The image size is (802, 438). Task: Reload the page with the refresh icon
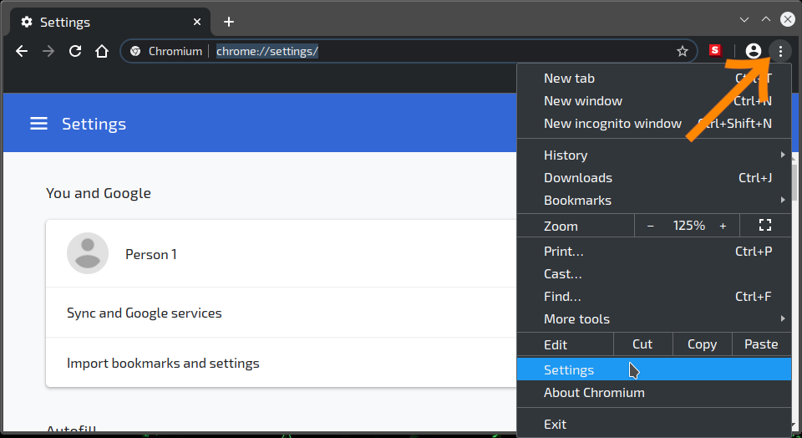coord(75,51)
